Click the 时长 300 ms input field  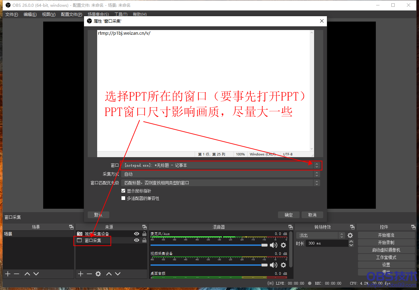click(327, 243)
